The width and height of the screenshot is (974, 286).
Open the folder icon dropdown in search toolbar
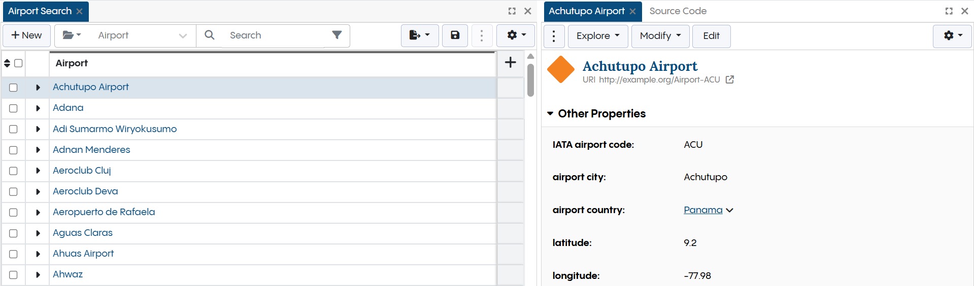pyautogui.click(x=72, y=35)
